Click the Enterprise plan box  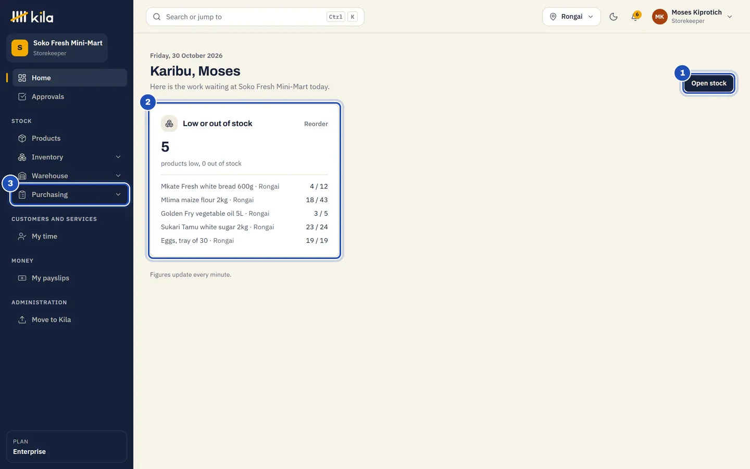tap(67, 447)
